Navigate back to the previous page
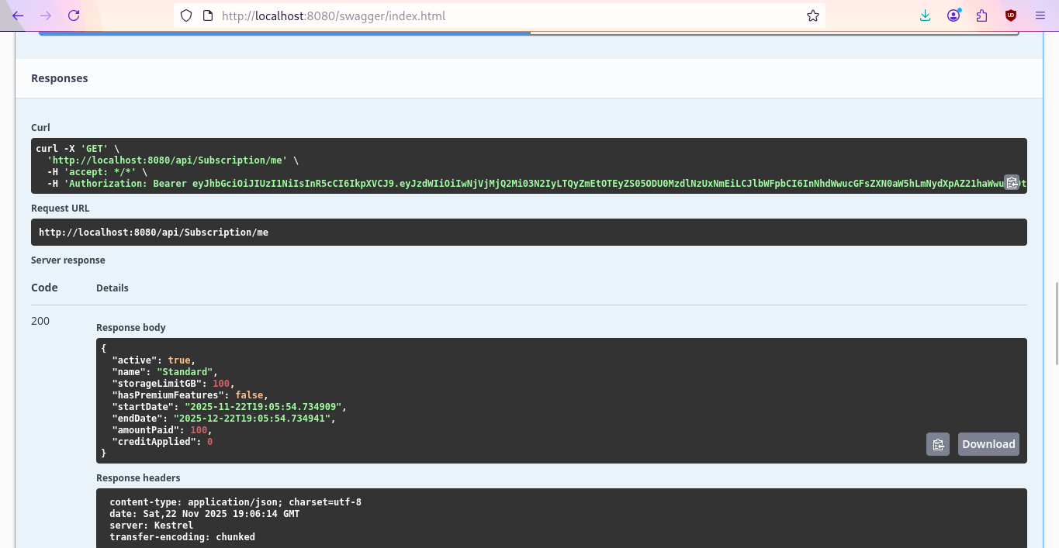 tap(17, 16)
